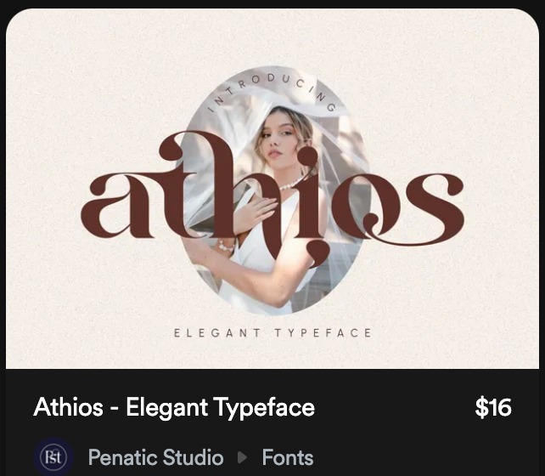The image size is (545, 476).
Task: Open the Athios - Elegant Typeface title
Action: tap(174, 407)
